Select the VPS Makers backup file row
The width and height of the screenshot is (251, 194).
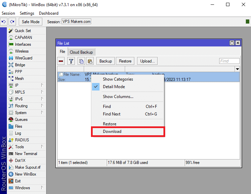(148, 77)
